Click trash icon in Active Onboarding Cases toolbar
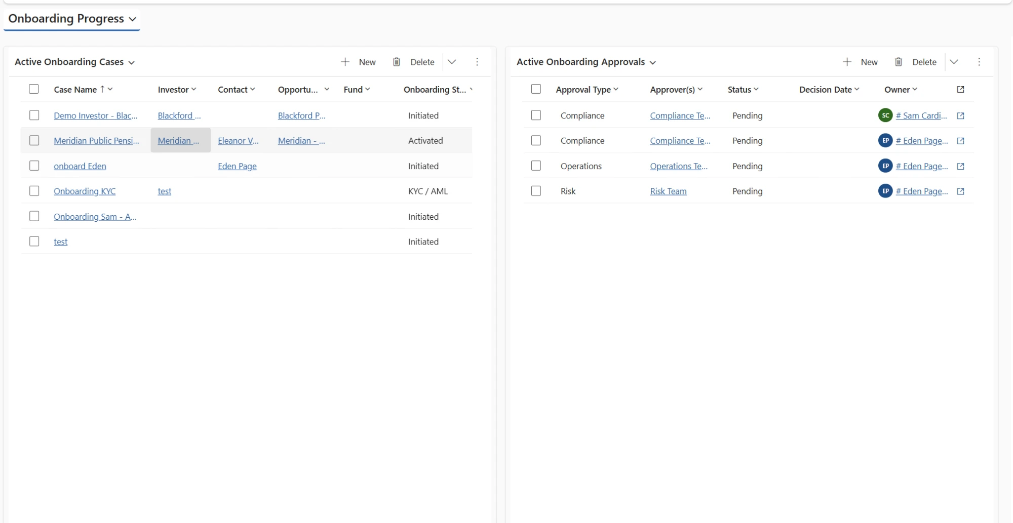 coord(397,62)
